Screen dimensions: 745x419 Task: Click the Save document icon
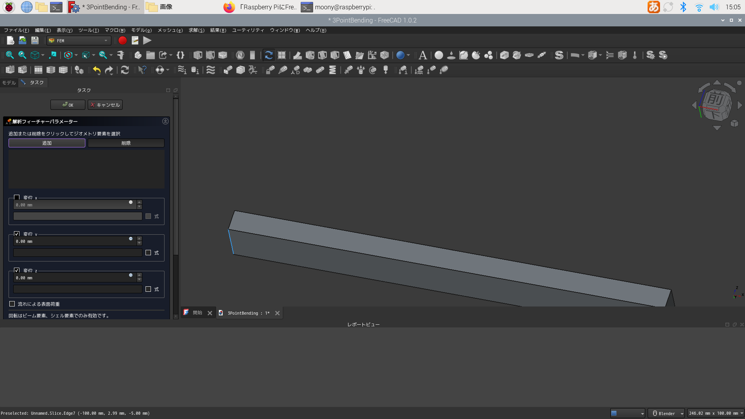pyautogui.click(x=35, y=40)
